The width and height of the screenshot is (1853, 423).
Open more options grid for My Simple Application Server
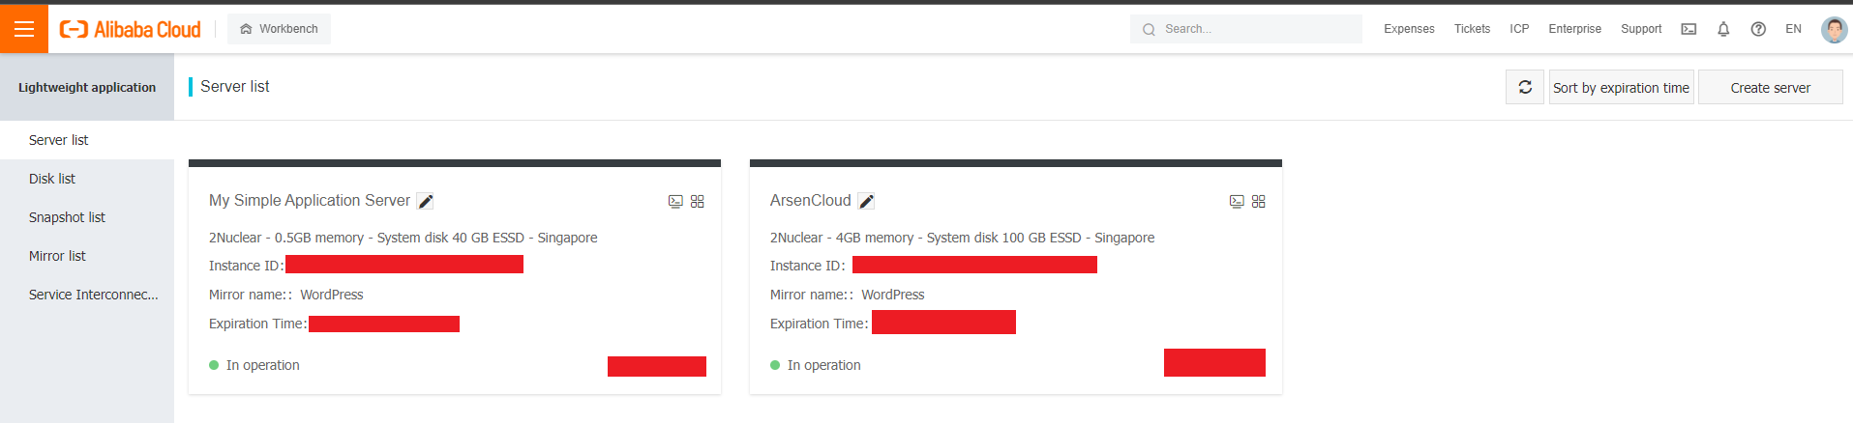pyautogui.click(x=698, y=202)
